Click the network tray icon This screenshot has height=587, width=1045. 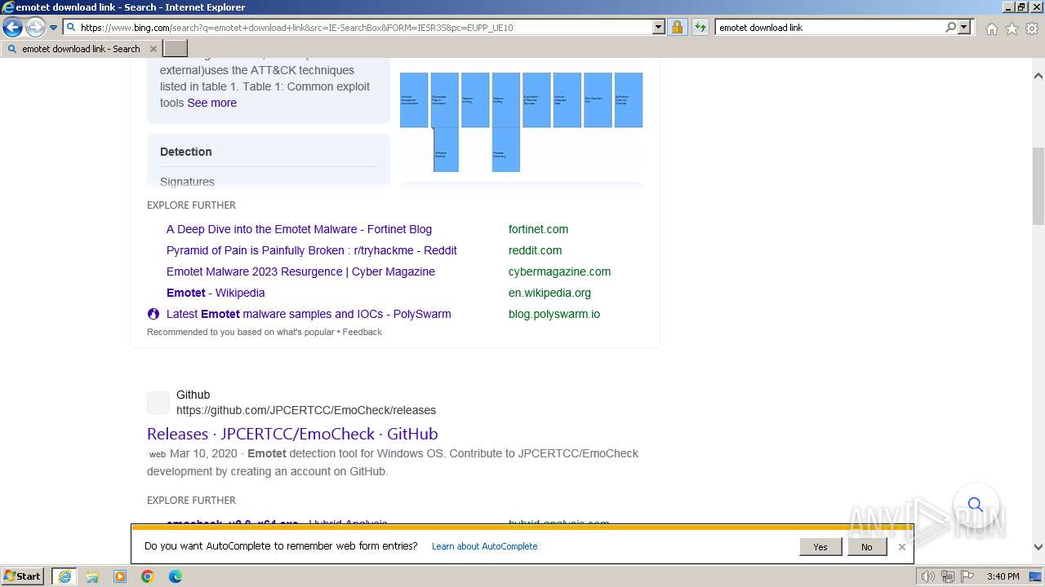pos(948,576)
